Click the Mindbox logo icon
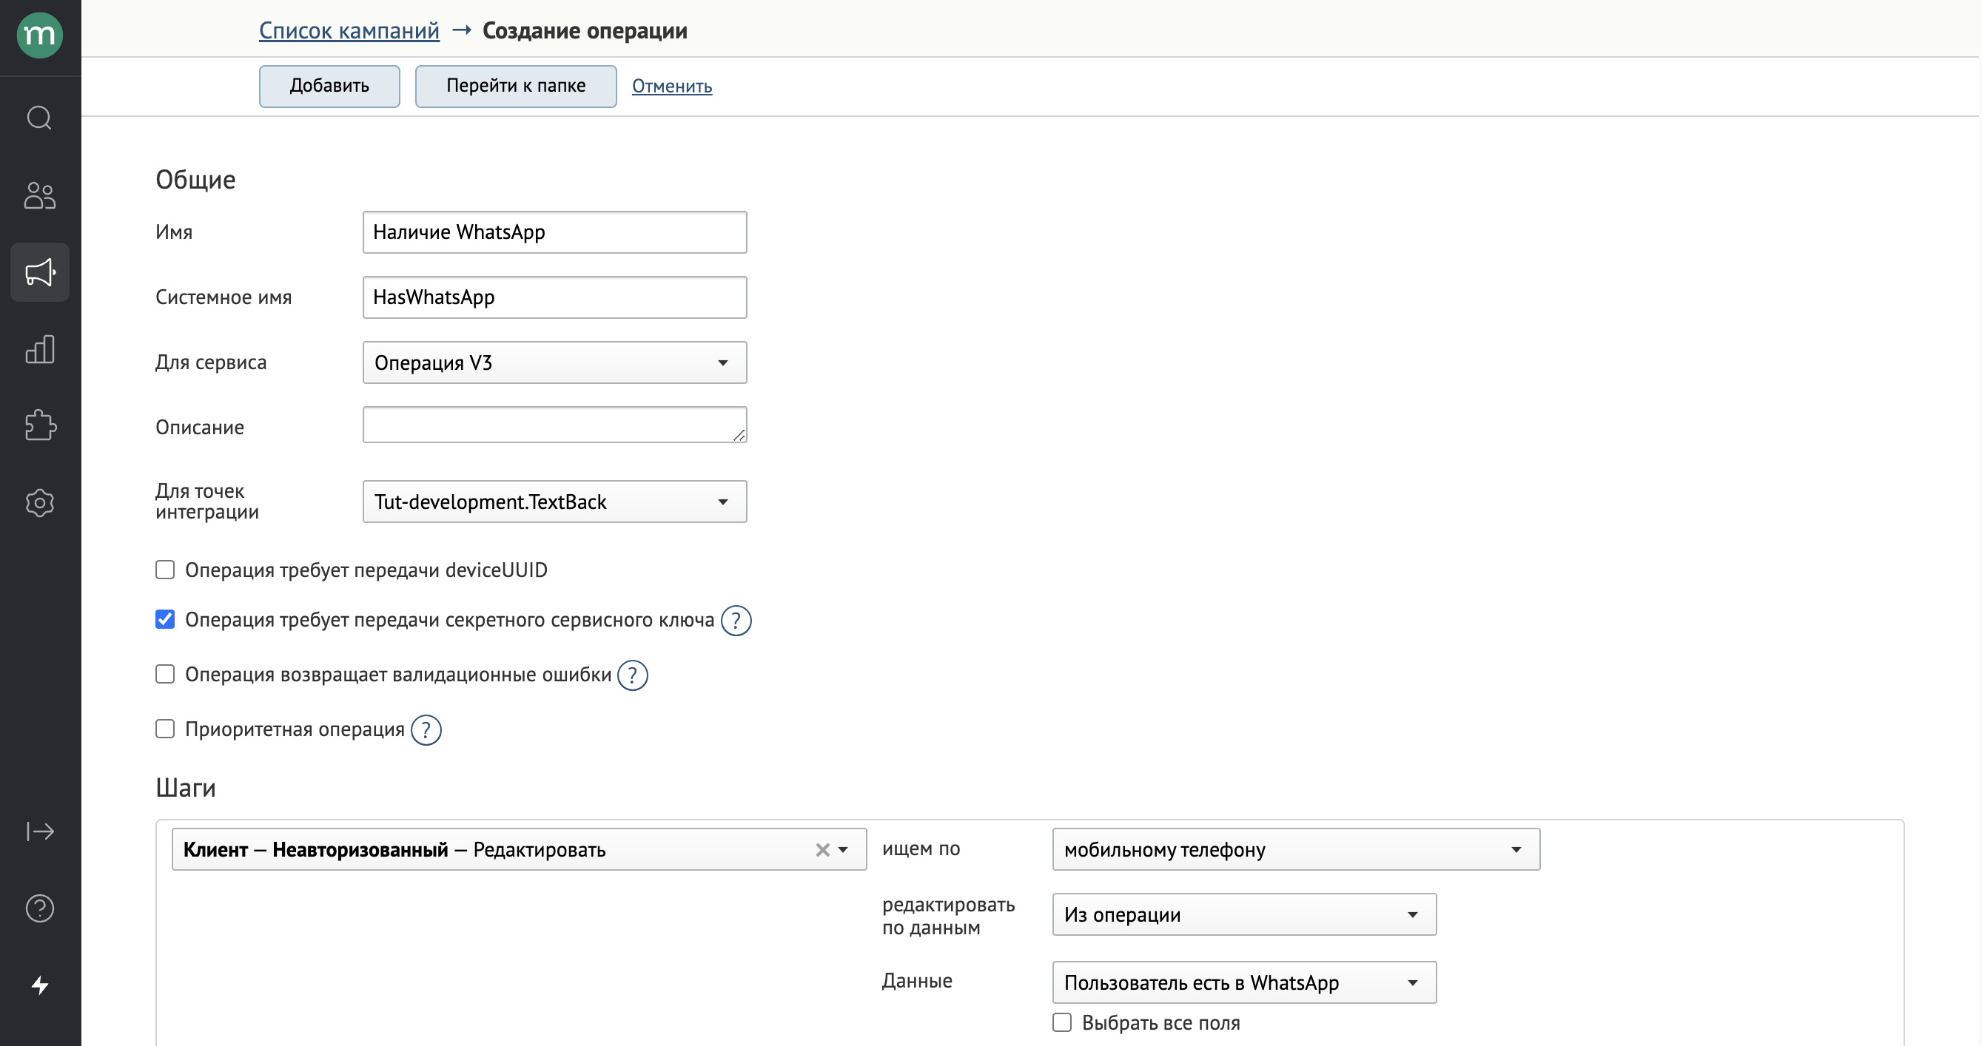The width and height of the screenshot is (1982, 1046). [x=40, y=35]
